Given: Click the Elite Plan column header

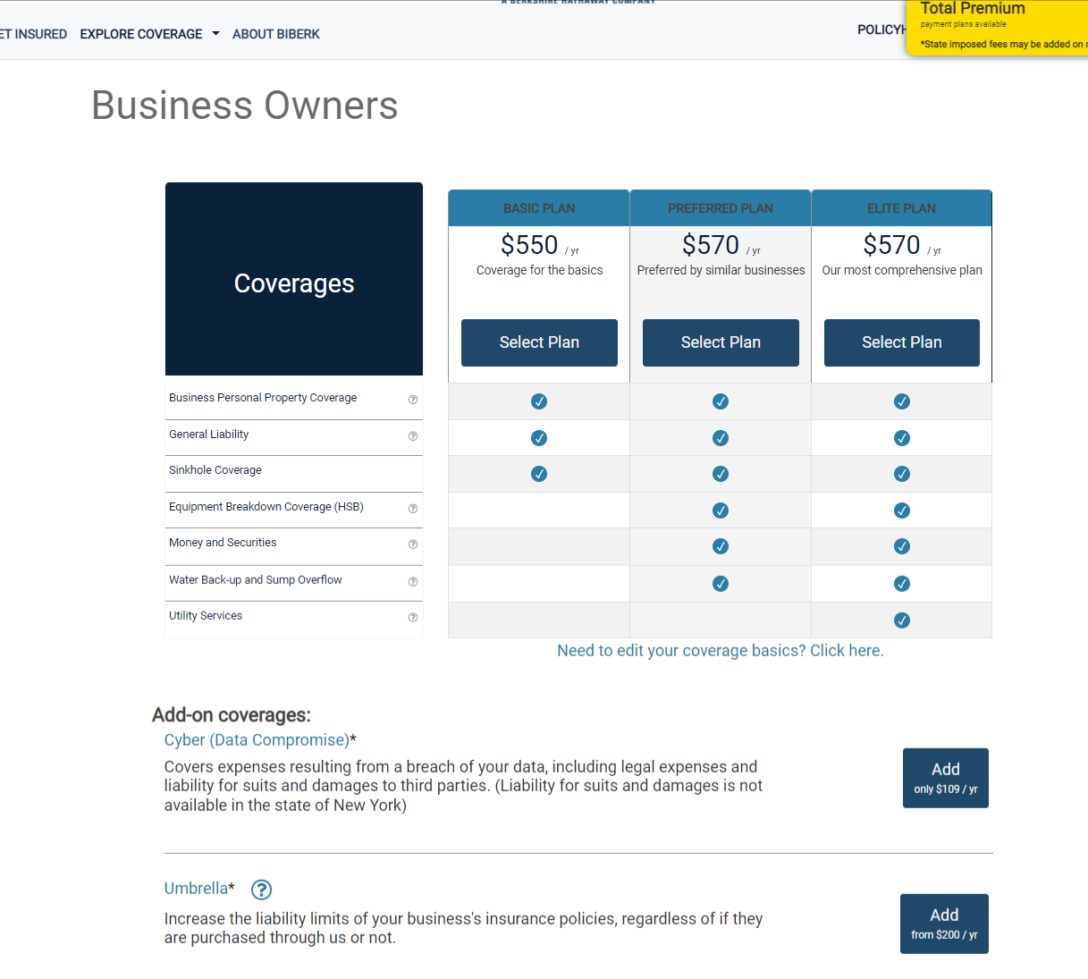Looking at the screenshot, I should click(x=902, y=208).
